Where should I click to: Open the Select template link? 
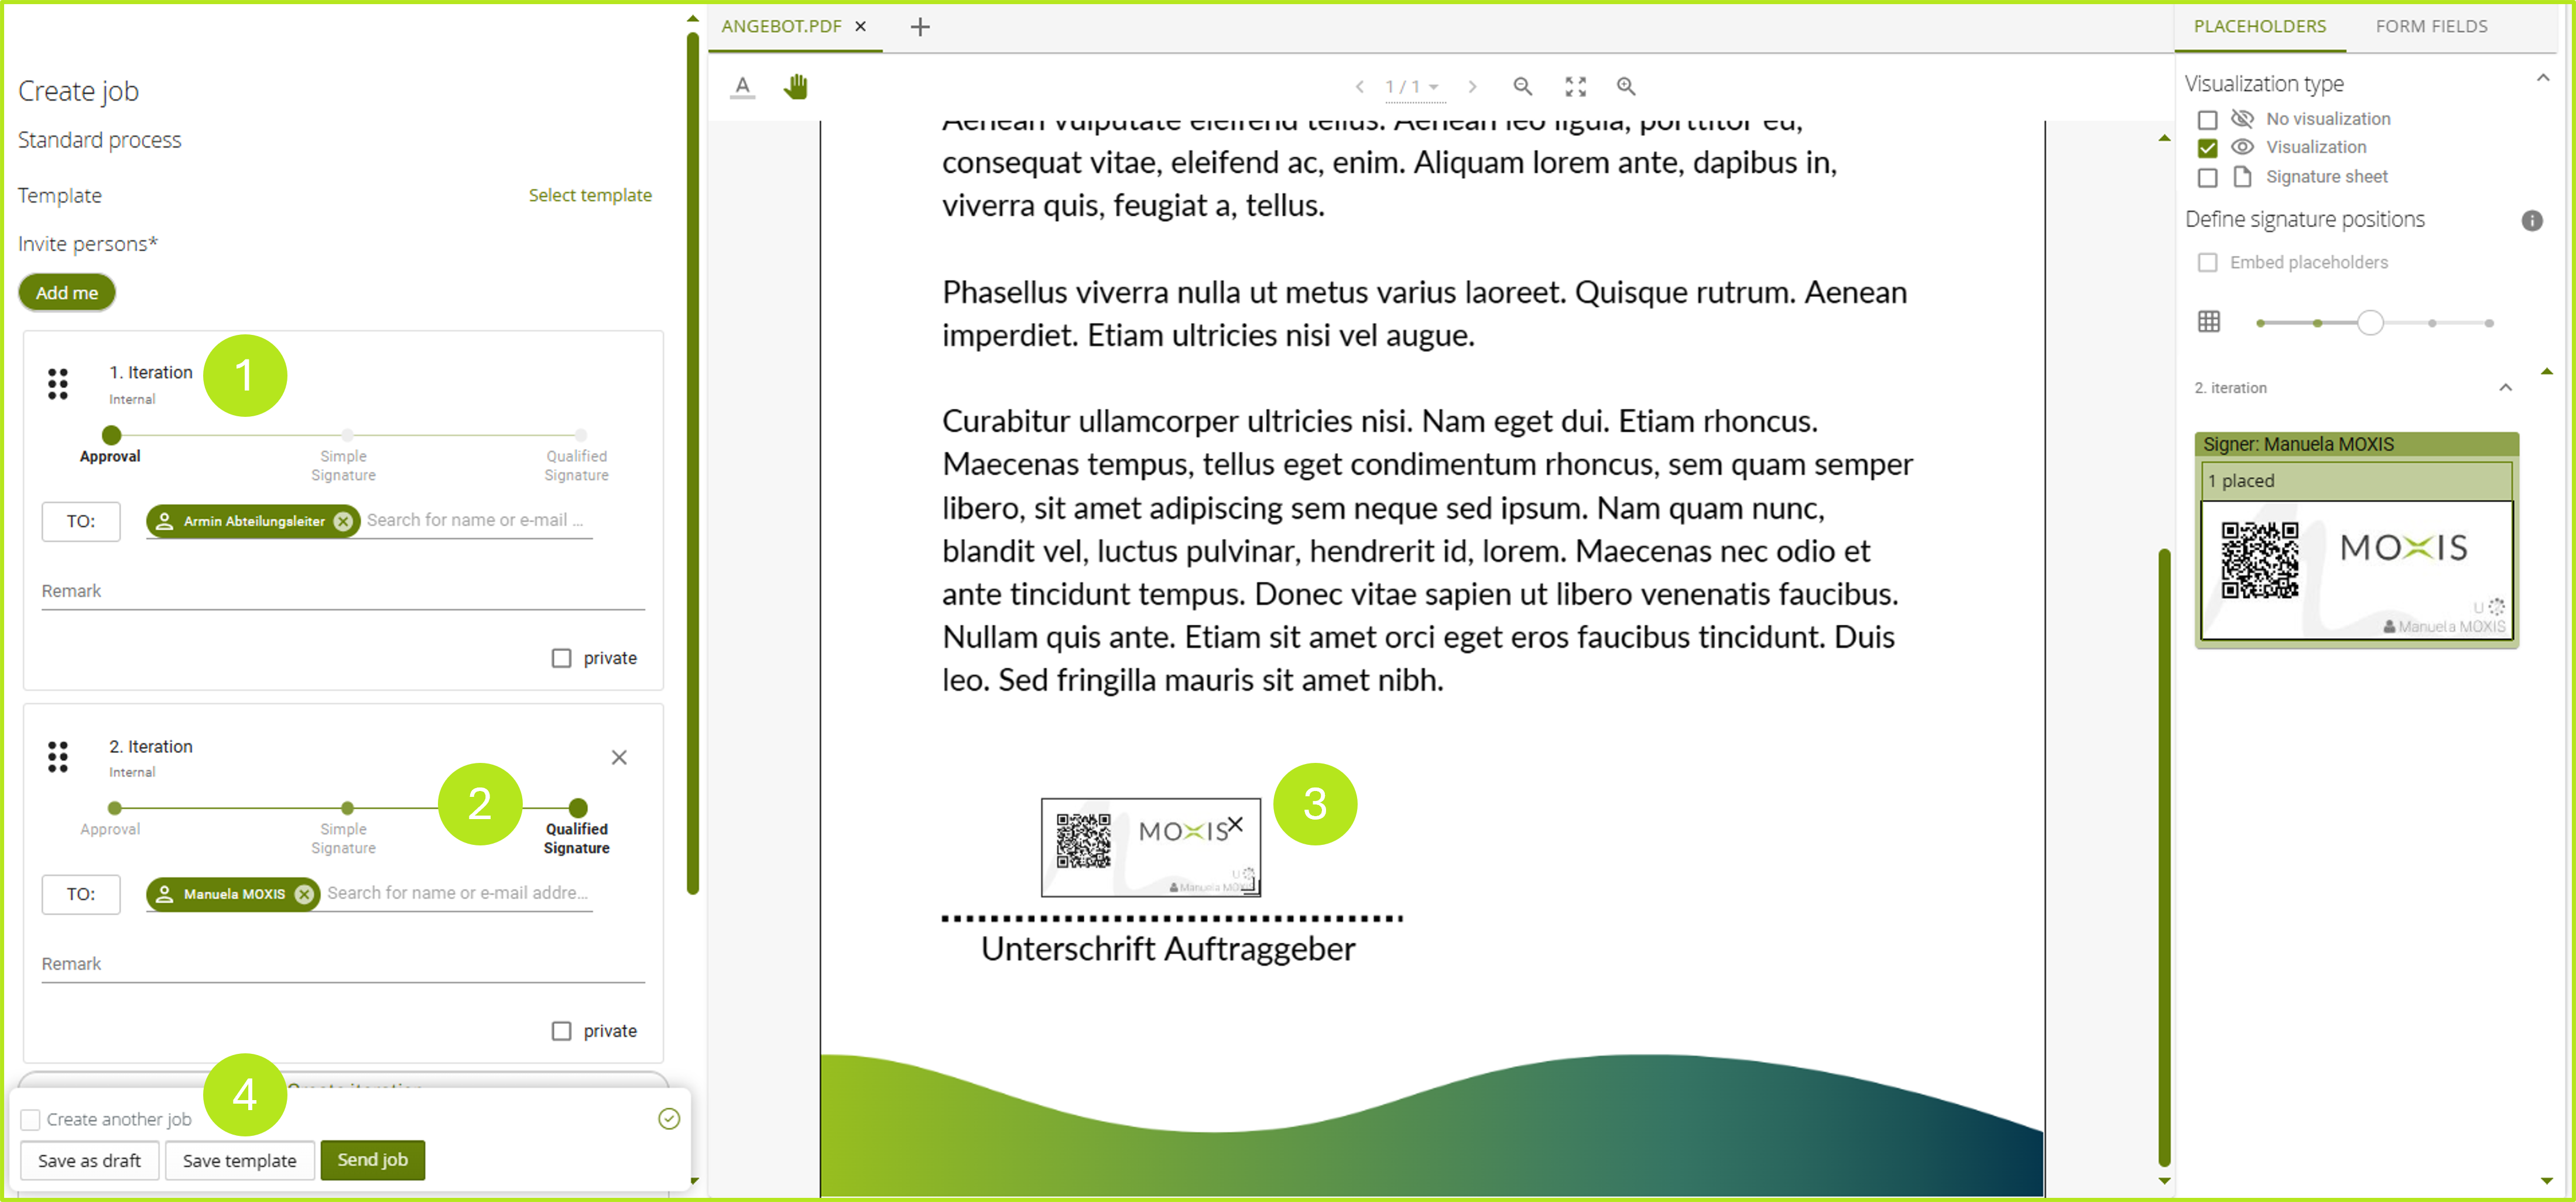point(589,195)
